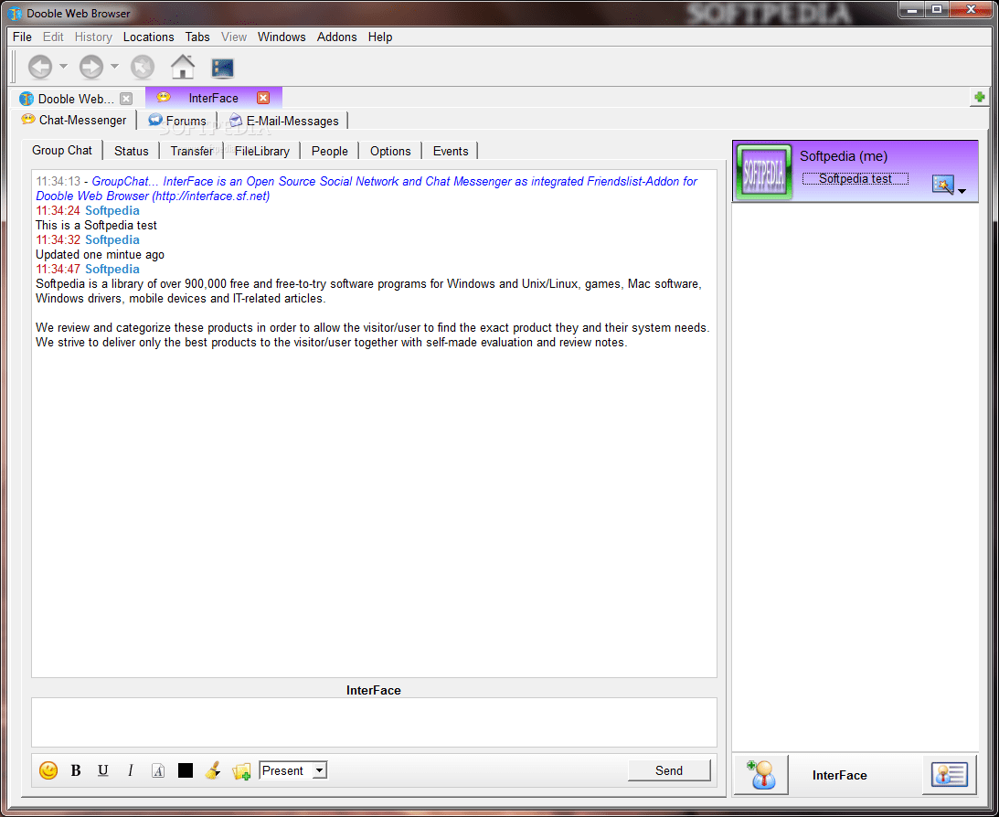Open the E-Mail-Messages tab
The width and height of the screenshot is (999, 817).
(284, 121)
